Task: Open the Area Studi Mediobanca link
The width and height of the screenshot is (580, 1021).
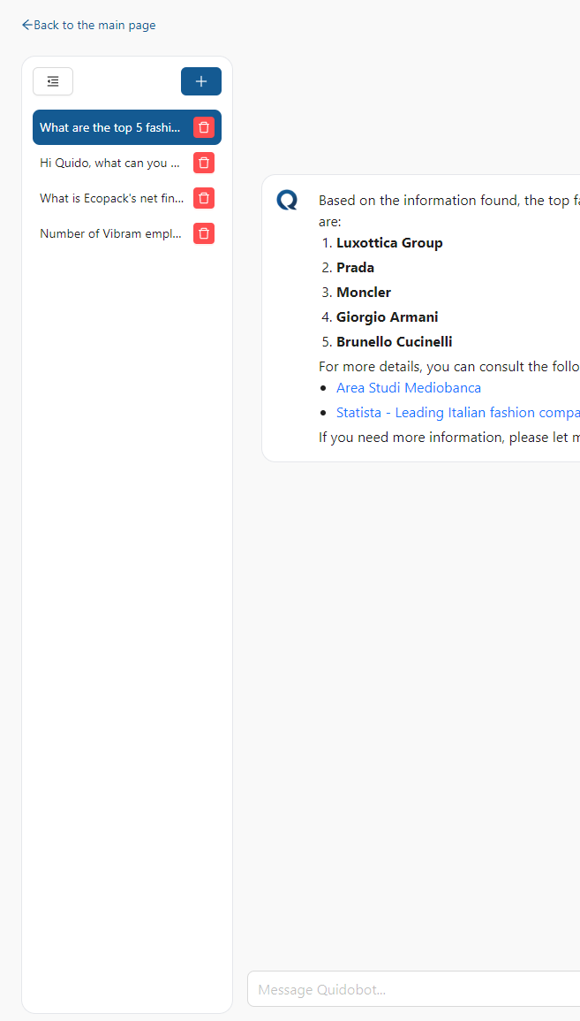Action: click(x=409, y=388)
